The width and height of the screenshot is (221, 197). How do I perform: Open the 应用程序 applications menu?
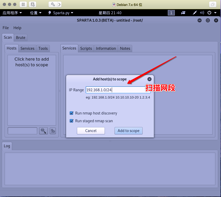tap(12, 13)
